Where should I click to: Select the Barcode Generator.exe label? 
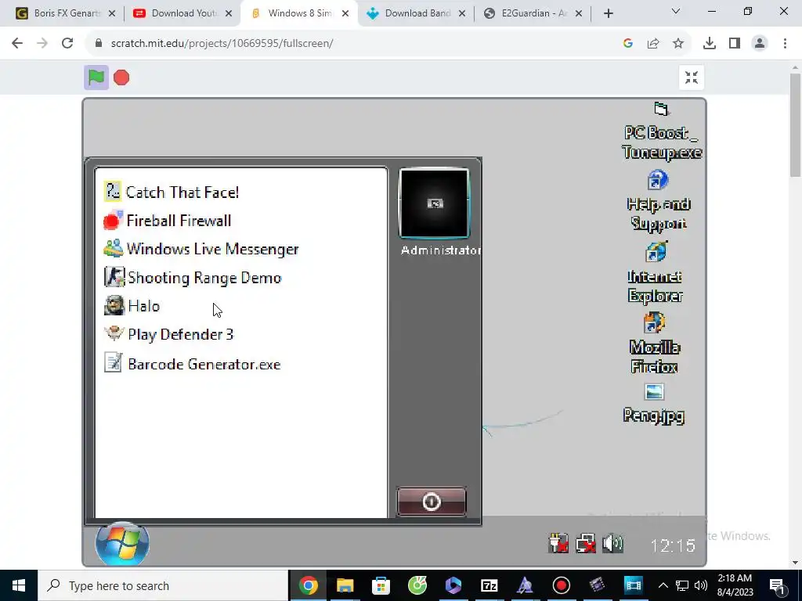point(204,365)
